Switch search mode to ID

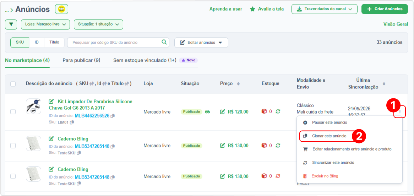coord(37,42)
